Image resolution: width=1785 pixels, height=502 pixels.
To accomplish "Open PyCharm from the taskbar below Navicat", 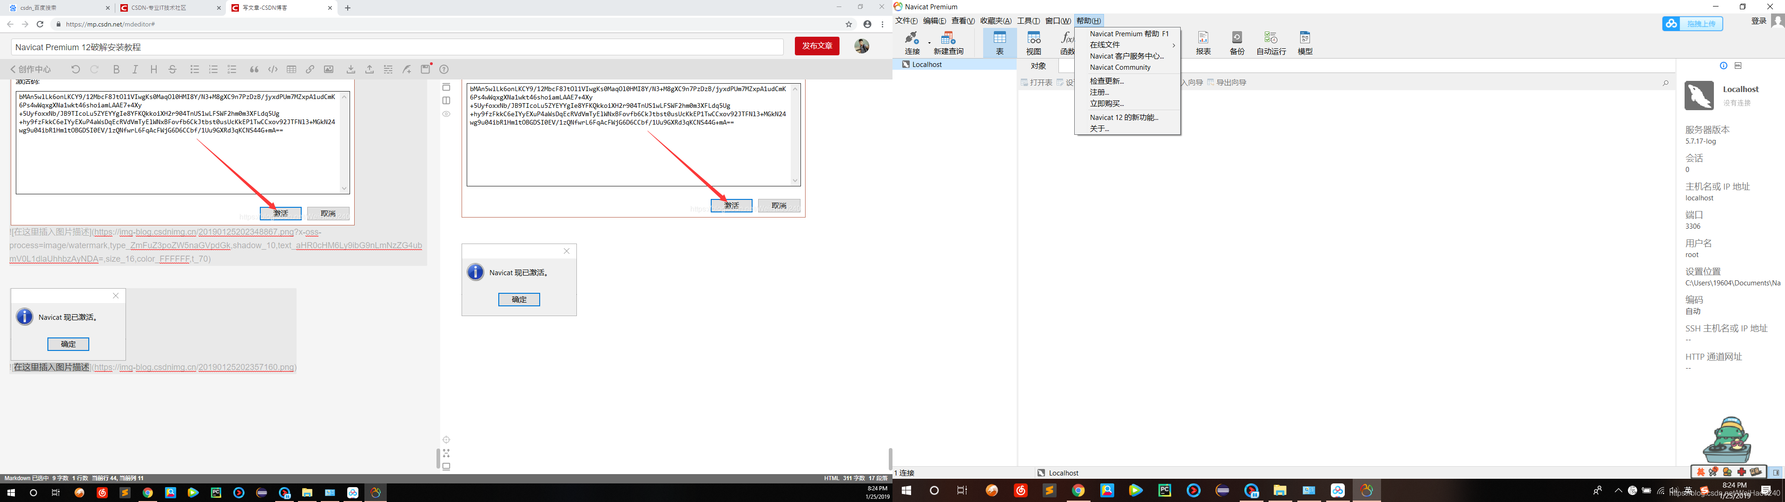I will point(1164,491).
